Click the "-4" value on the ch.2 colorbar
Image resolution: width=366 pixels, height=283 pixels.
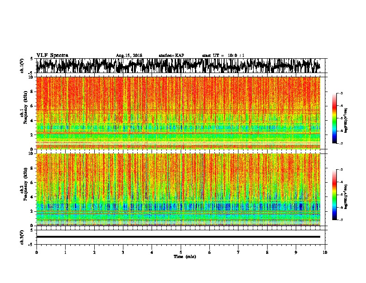tap(341, 182)
